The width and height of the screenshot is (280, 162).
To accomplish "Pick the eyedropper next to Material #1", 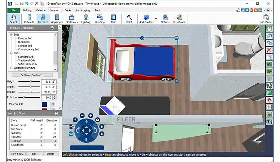I will [53, 104].
